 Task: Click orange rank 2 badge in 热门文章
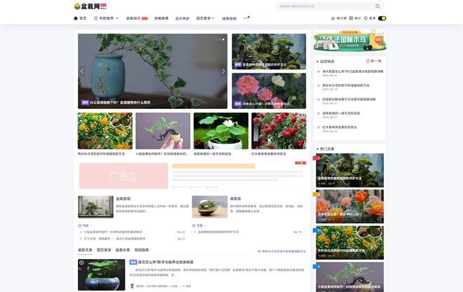317,194
